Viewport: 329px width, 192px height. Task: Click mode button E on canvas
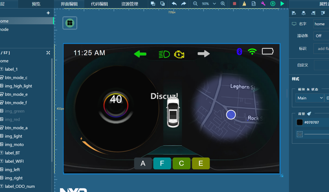(201, 163)
